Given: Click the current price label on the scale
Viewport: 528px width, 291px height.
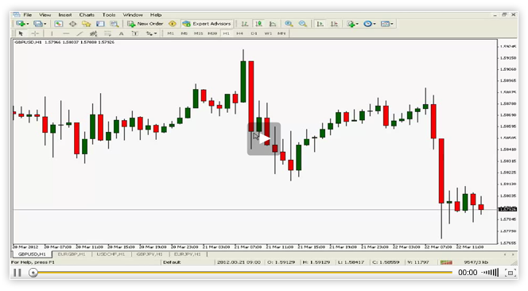Looking at the screenshot, I should click(x=508, y=209).
